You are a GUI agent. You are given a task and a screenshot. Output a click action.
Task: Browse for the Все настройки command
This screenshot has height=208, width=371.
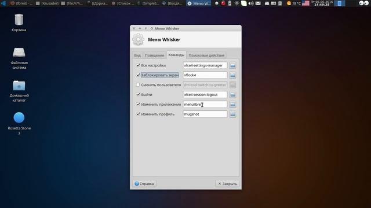pos(232,65)
